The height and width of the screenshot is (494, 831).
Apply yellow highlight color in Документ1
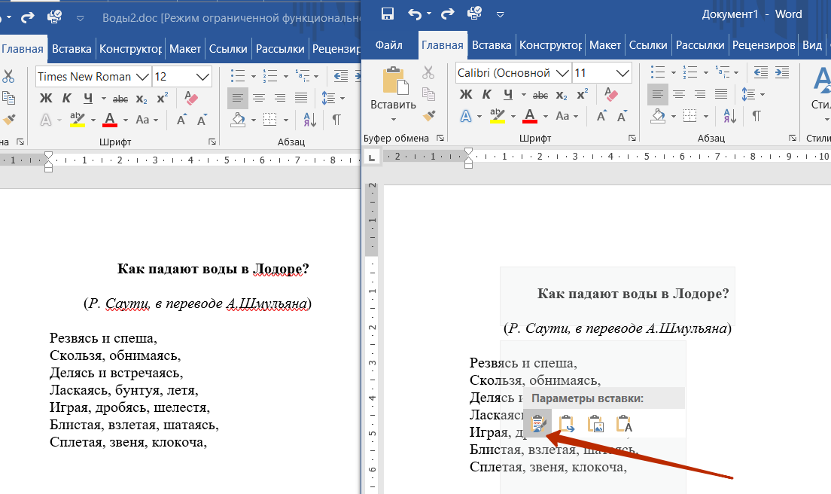pyautogui.click(x=497, y=115)
